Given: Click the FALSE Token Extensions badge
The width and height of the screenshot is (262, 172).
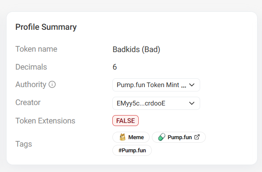Looking at the screenshot, I should pyautogui.click(x=126, y=120).
